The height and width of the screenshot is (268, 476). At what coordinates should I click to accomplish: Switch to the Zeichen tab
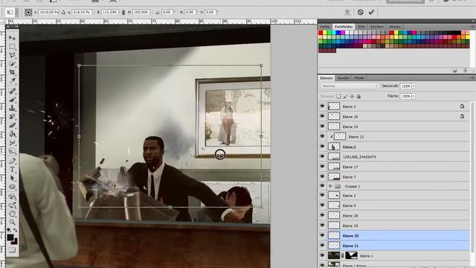pos(377,27)
